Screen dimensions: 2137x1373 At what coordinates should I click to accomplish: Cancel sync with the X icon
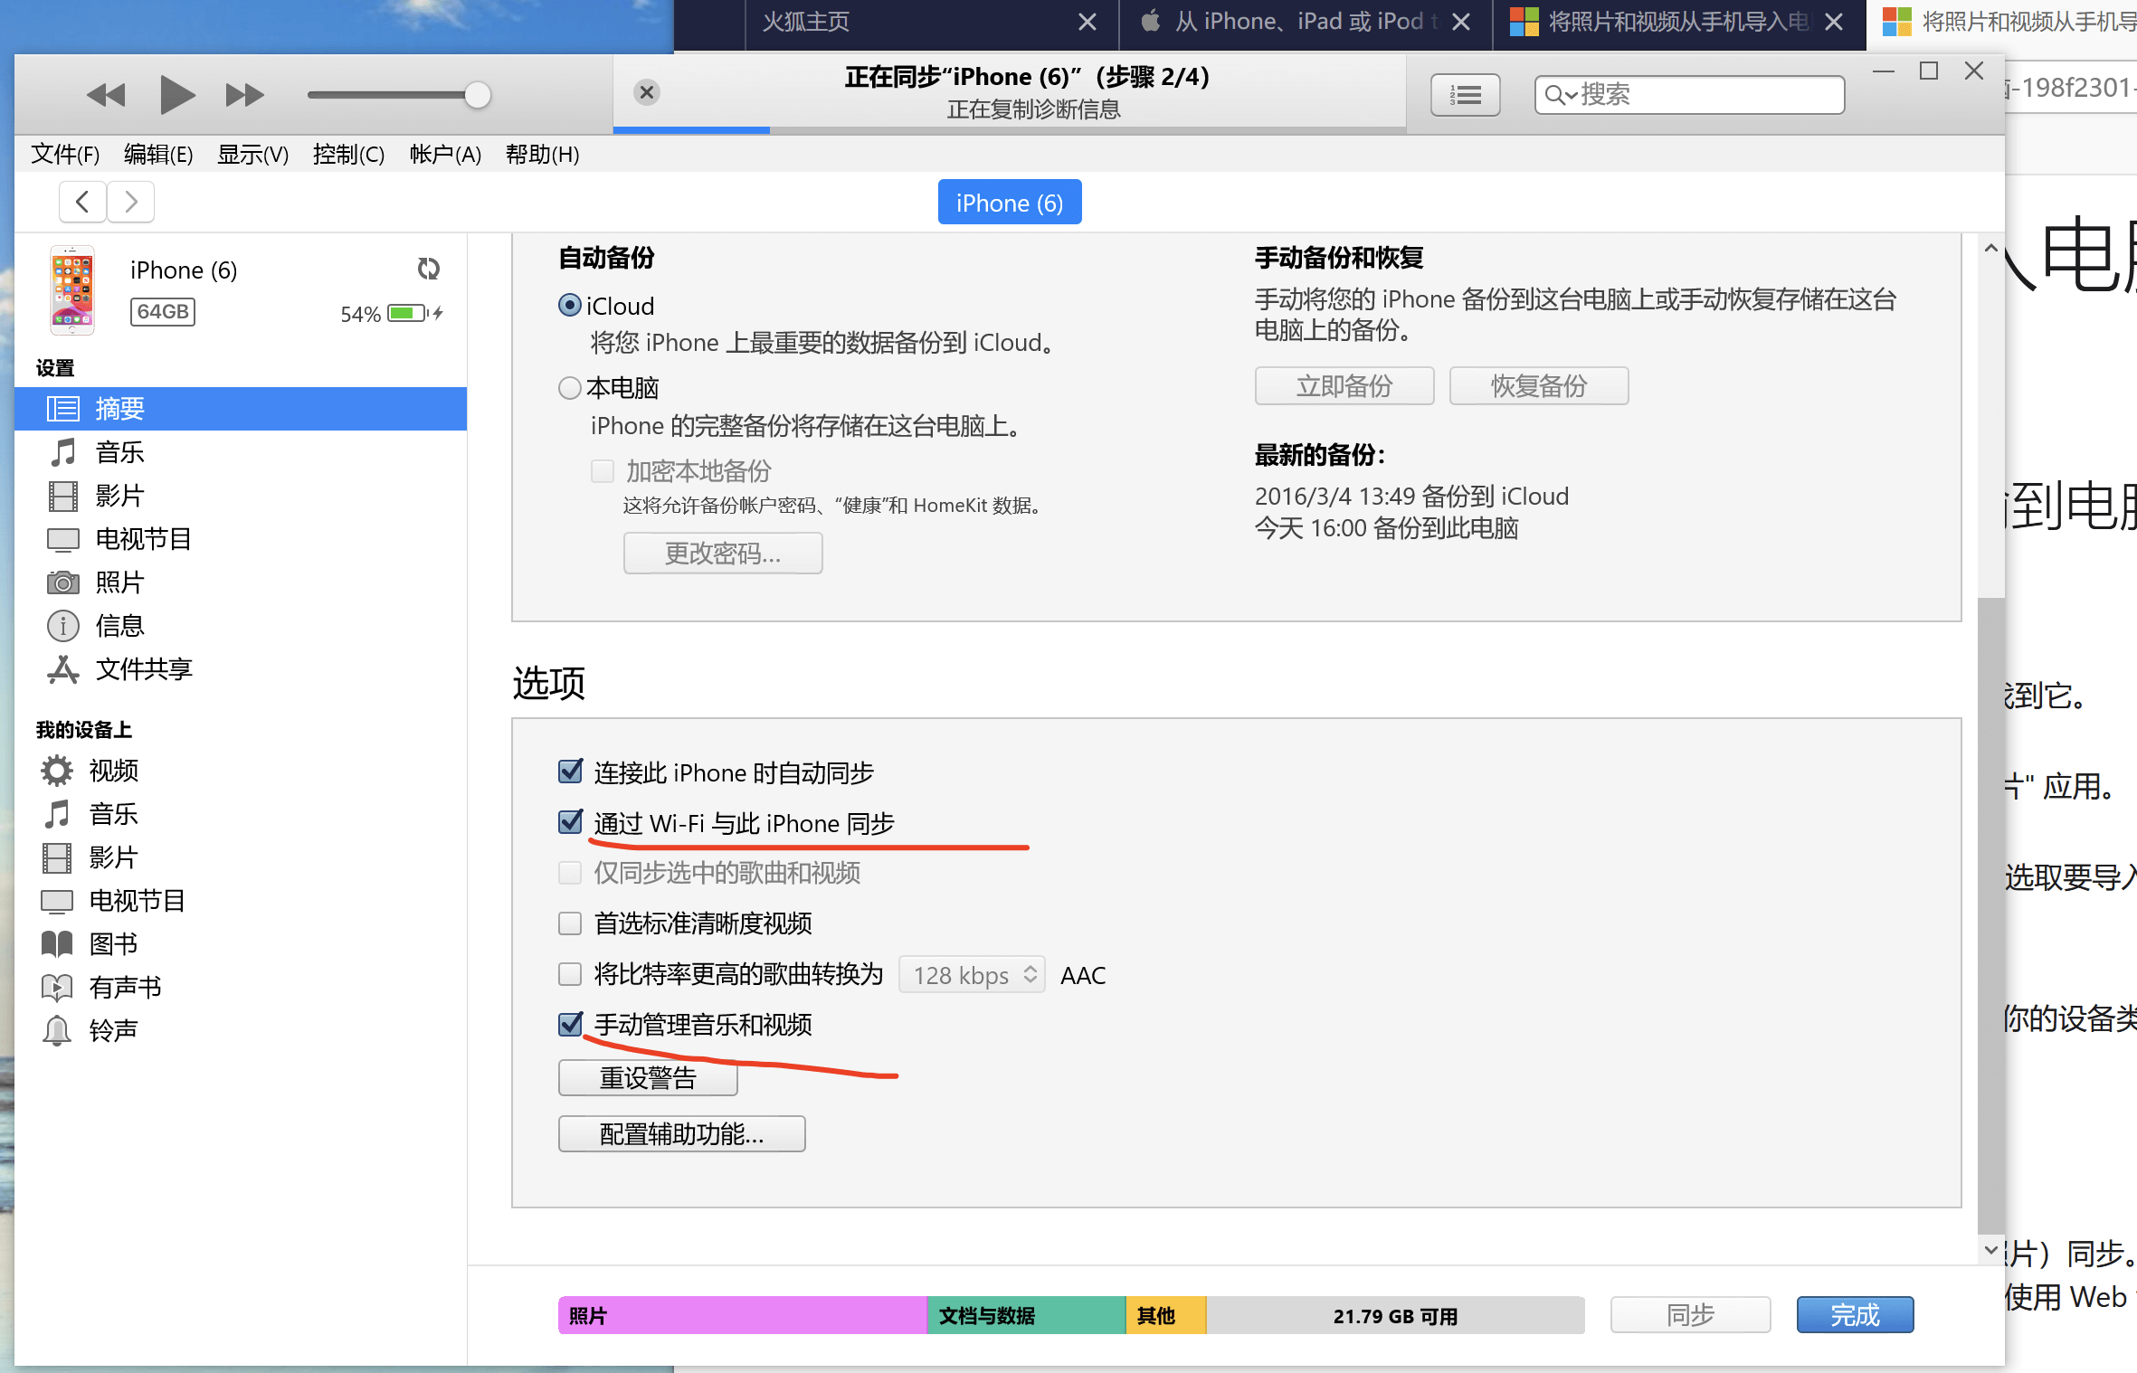point(646,92)
